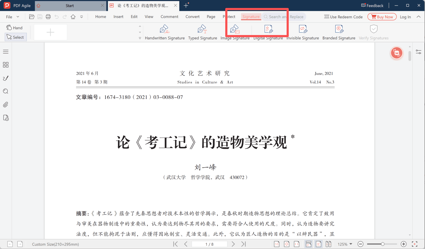Open the sidebar search panel
Screen dimensions: 425x249
pyautogui.click(x=6, y=91)
